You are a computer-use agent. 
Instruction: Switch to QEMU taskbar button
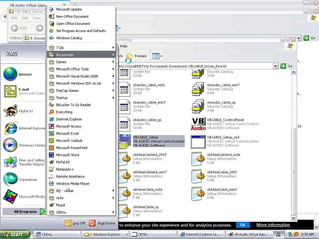[153, 235]
